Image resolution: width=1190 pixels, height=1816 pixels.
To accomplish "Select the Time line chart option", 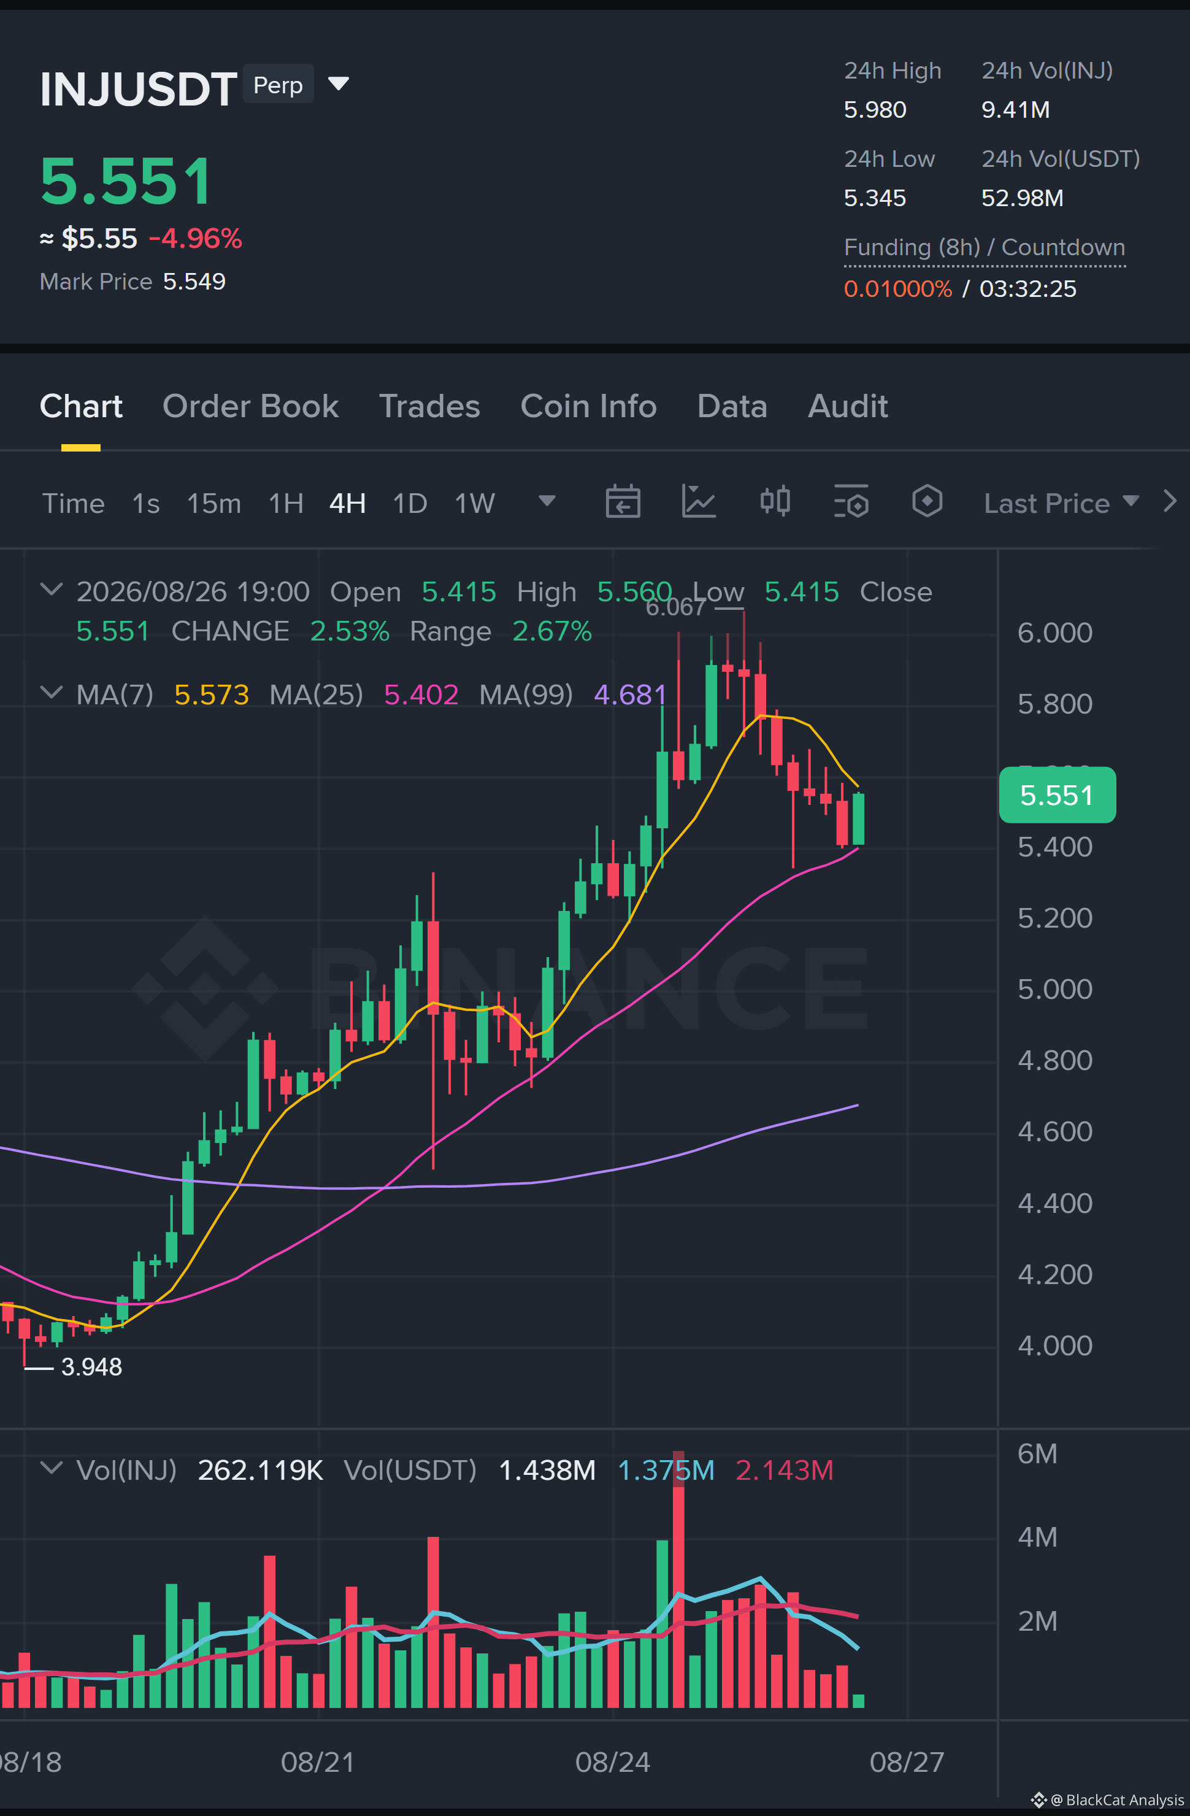I will pos(73,504).
